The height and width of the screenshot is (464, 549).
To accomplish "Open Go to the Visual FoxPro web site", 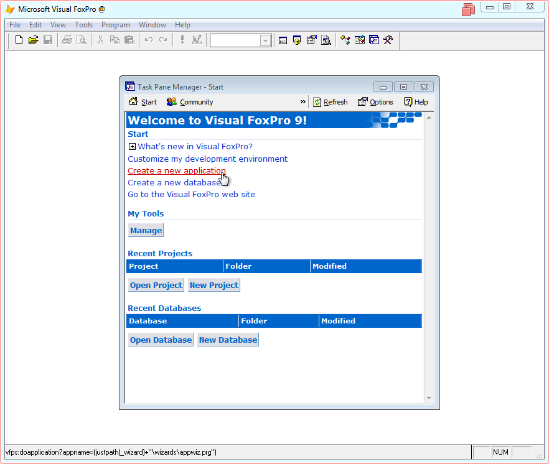I will point(191,195).
